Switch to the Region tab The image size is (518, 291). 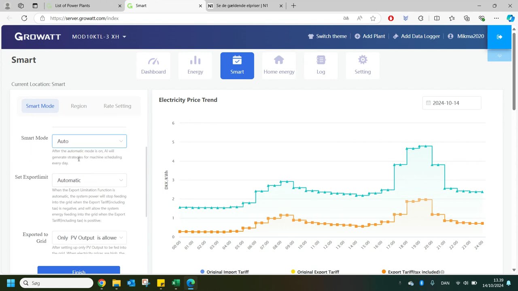[x=79, y=106]
